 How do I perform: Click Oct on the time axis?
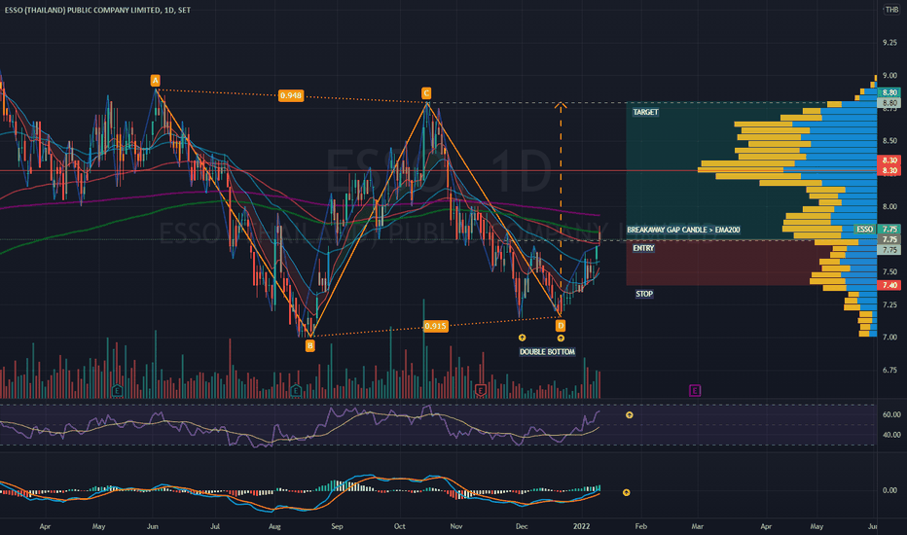coord(400,526)
